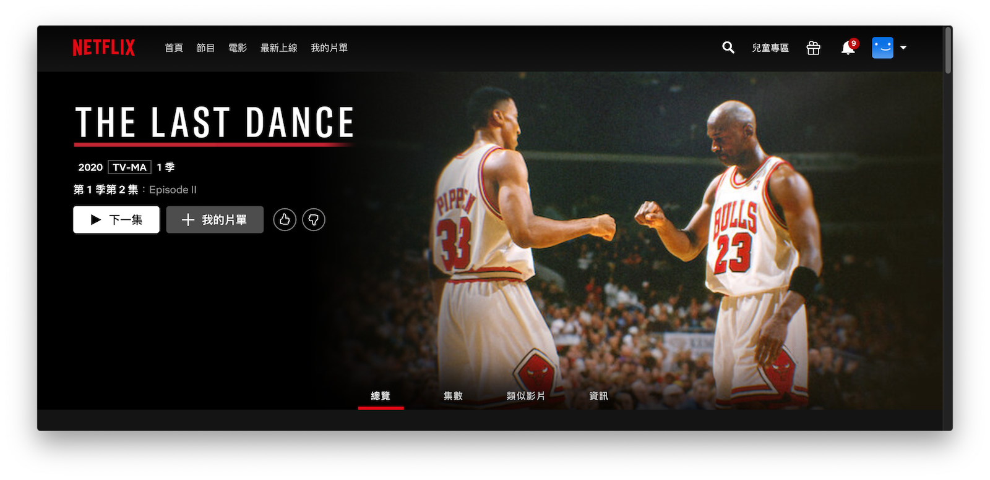This screenshot has width=990, height=480.
Task: Open the notifications bell
Action: coord(848,48)
